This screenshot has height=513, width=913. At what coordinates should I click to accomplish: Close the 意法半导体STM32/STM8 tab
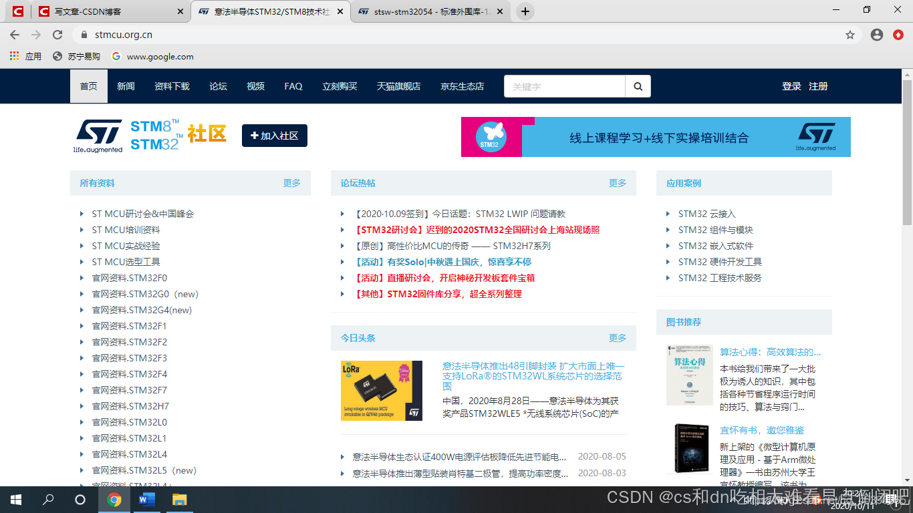[340, 11]
